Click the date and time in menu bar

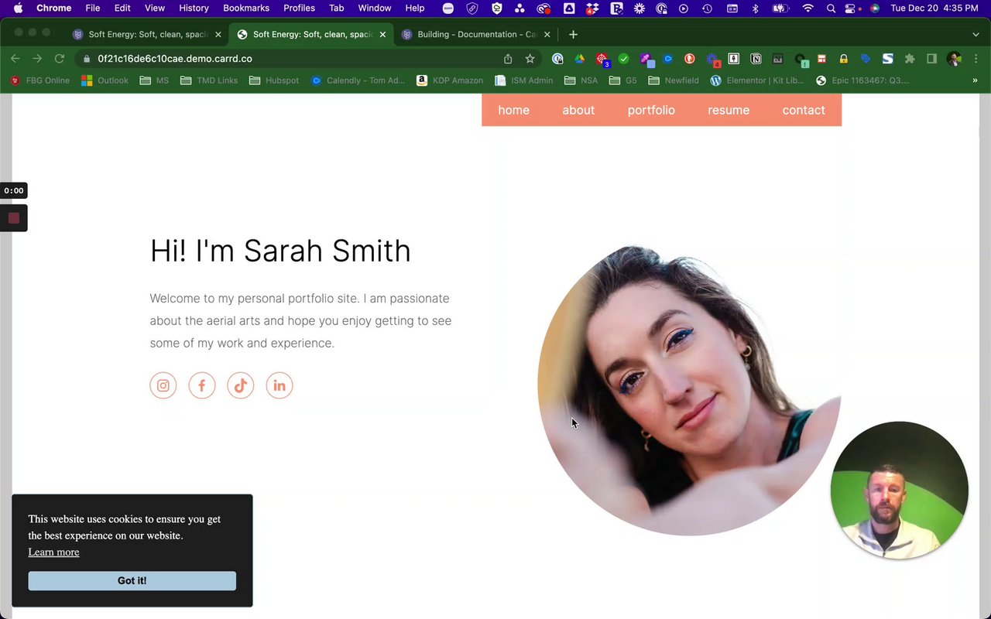point(934,9)
